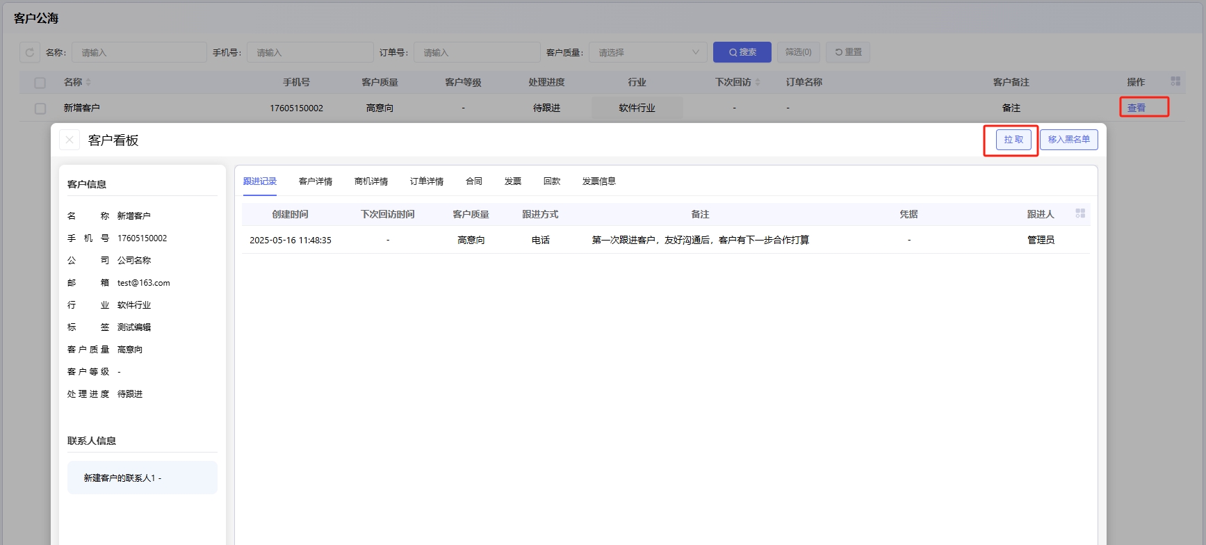The width and height of the screenshot is (1206, 545).
Task: Click the 重置 reset button
Action: [848, 52]
